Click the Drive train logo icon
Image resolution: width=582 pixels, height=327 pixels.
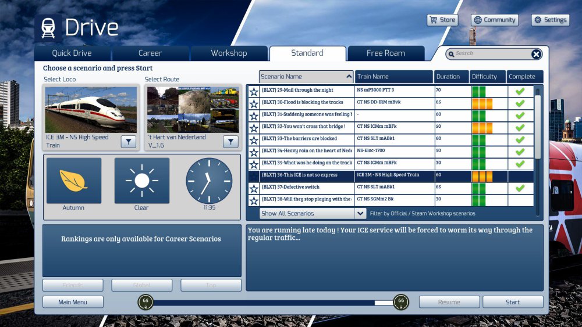pyautogui.click(x=48, y=28)
